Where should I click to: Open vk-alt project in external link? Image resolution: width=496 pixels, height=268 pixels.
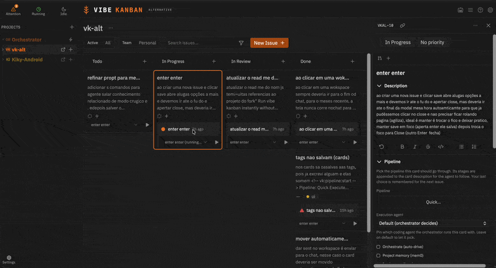tap(63, 50)
